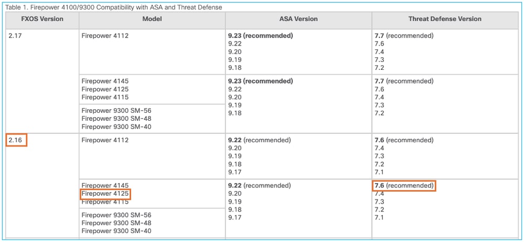The width and height of the screenshot is (524, 242).
Task: Select 7.6 (recommended) for Firepower 4112 under 2.16
Action: click(x=404, y=140)
